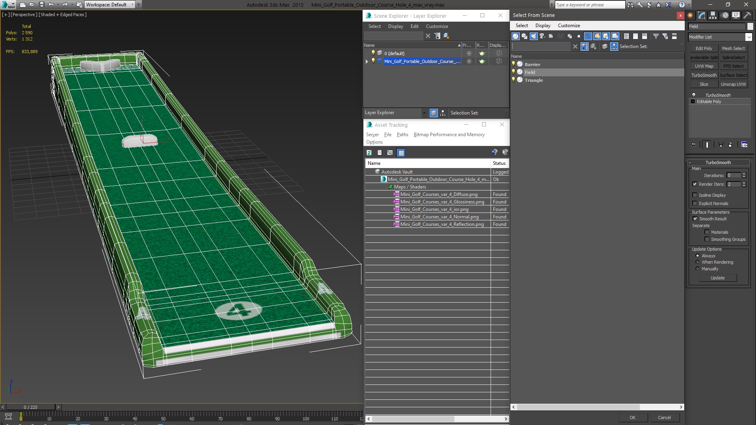Image resolution: width=756 pixels, height=425 pixels.
Task: Switch Asset Tracking to table view
Action: pos(401,153)
